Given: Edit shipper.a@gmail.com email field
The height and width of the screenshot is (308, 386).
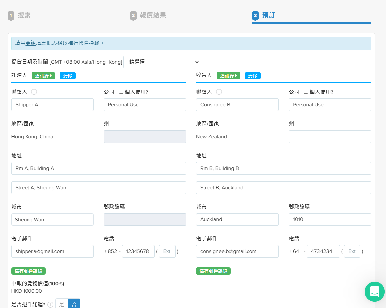Looking at the screenshot, I should (52, 251).
